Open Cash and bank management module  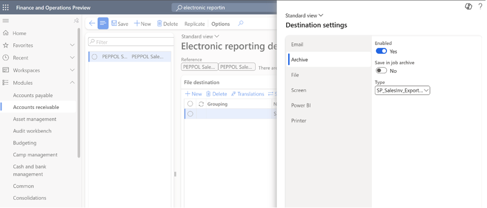pyautogui.click(x=29, y=170)
